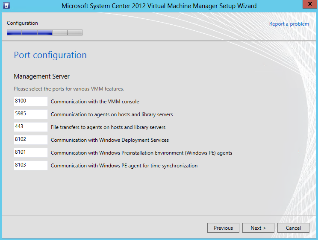The width and height of the screenshot is (318, 240).
Task: Select the 'Communication with the VMM console' label
Action: 95,102
